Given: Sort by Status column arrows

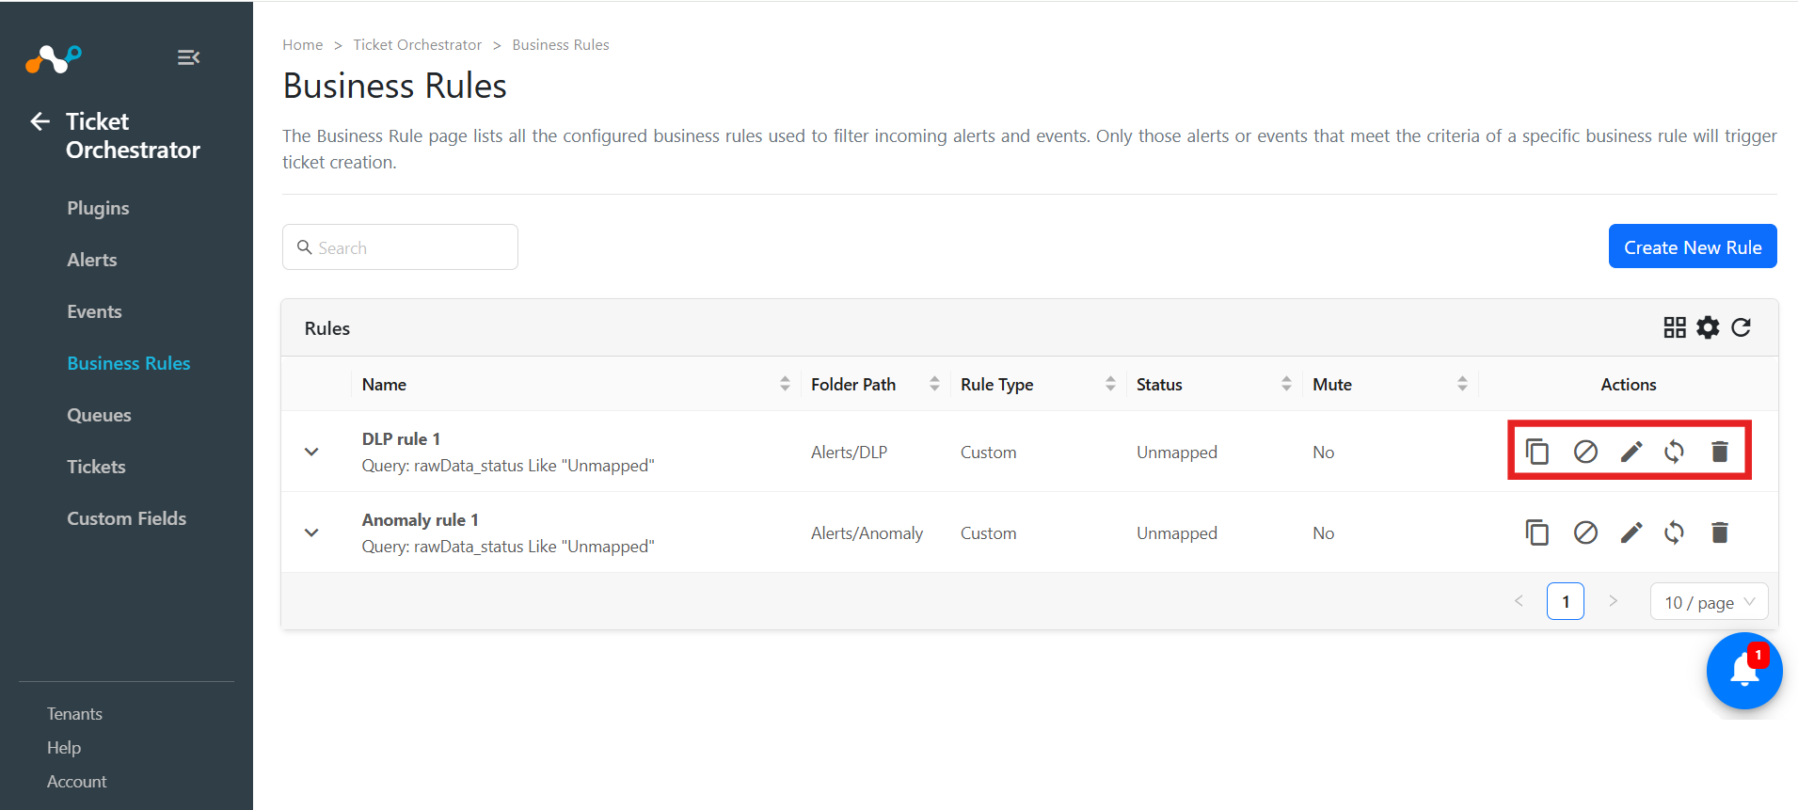Looking at the screenshot, I should (x=1286, y=384).
